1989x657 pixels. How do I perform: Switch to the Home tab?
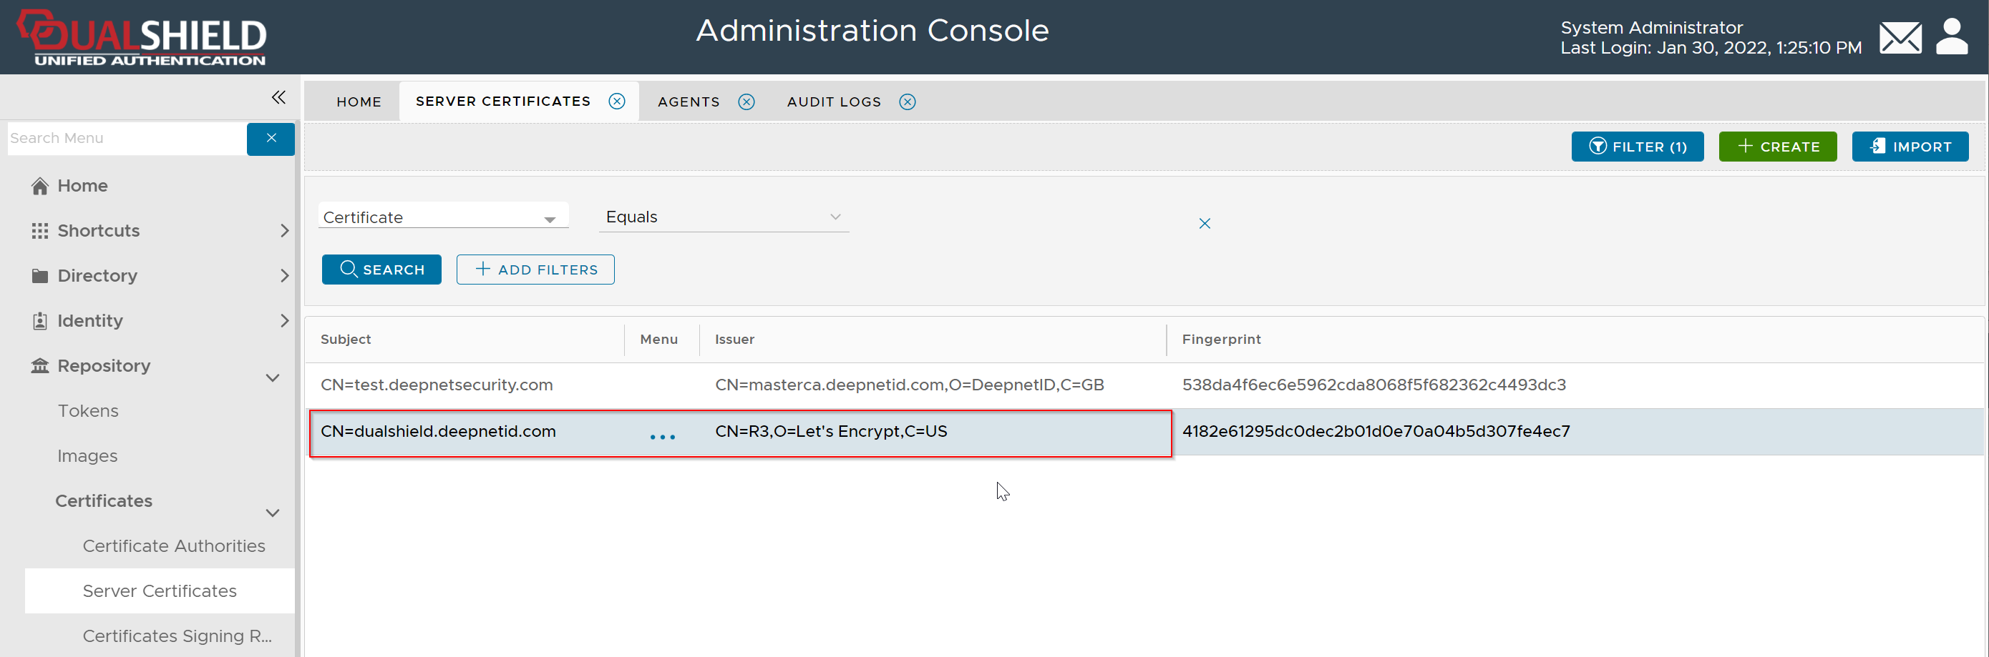359,102
